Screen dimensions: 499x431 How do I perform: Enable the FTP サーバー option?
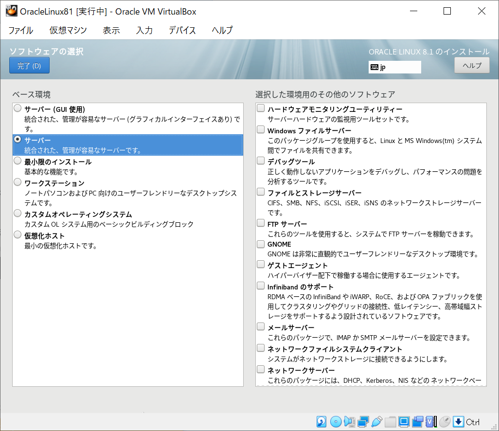[260, 223]
